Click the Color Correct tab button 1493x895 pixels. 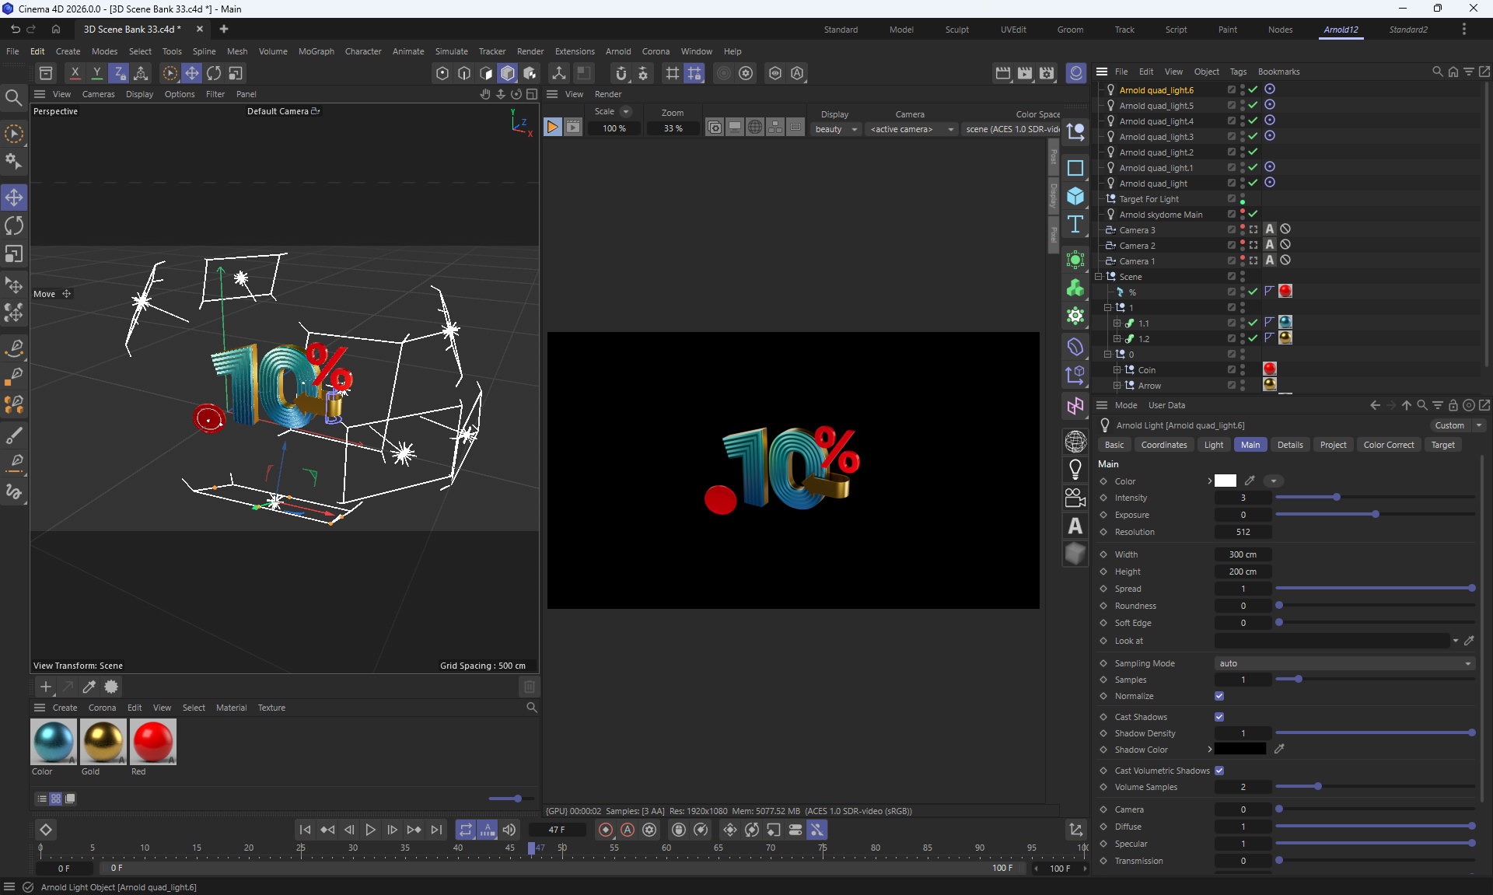(1388, 445)
